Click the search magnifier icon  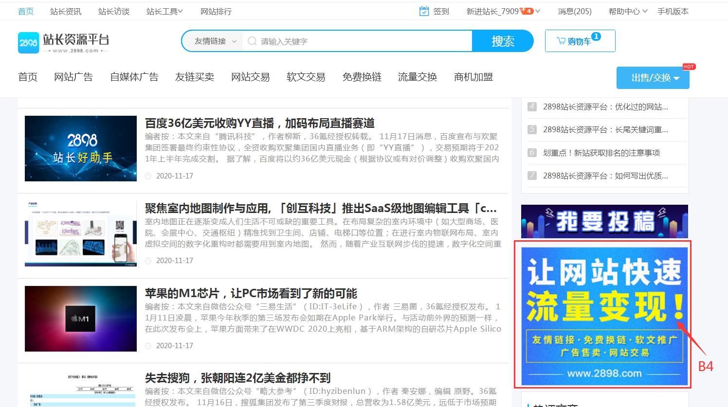click(x=252, y=41)
